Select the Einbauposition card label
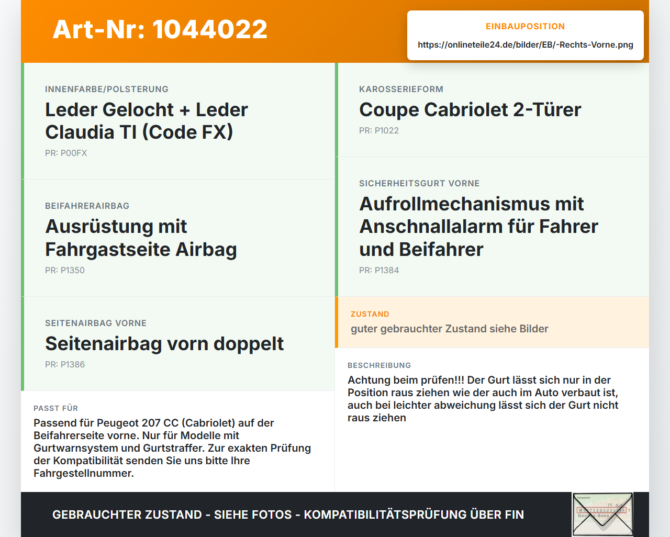Viewport: 670px width, 537px height. [526, 26]
